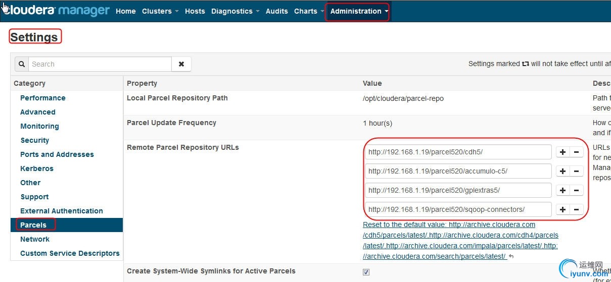Select the Network category
The image size is (611, 282).
pos(35,239)
